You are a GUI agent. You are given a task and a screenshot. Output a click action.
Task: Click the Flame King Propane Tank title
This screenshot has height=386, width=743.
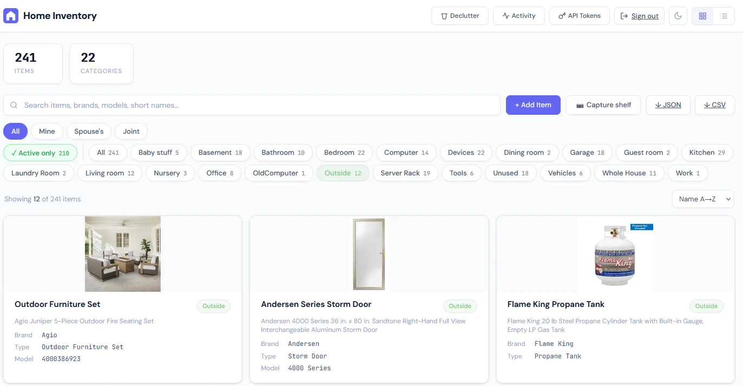point(556,304)
